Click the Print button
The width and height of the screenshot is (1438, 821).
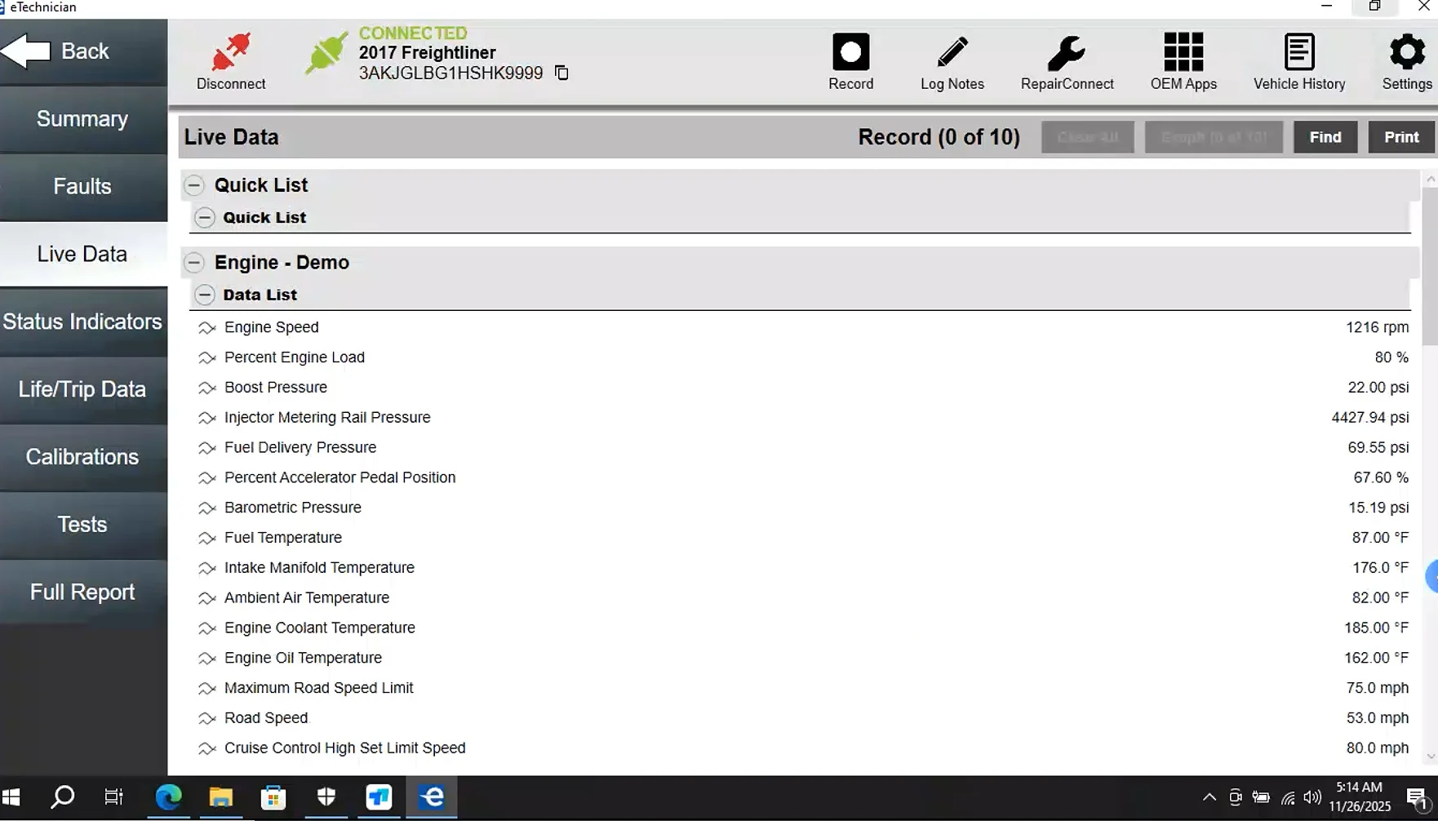(1401, 137)
